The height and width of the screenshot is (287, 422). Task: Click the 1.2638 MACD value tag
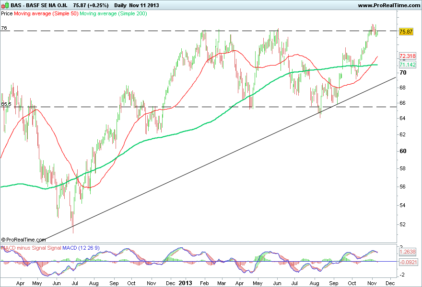click(x=408, y=252)
